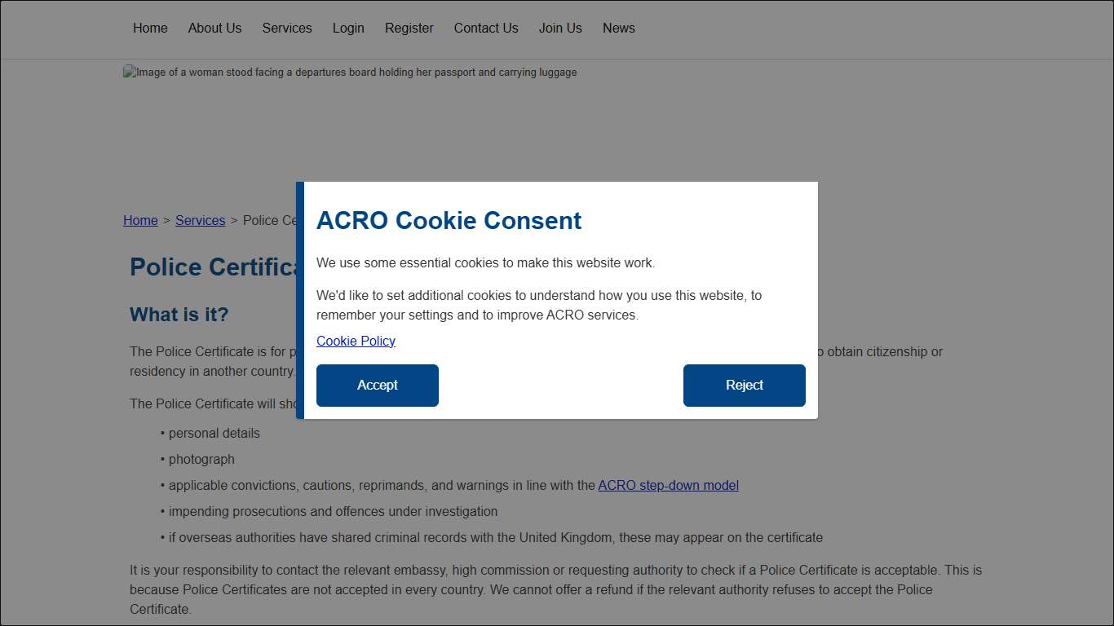The width and height of the screenshot is (1114, 626).
Task: Click the 'personal details' bullet item
Action: pyautogui.click(x=214, y=433)
